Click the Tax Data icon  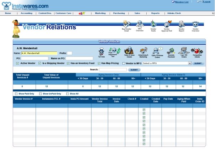101,51
